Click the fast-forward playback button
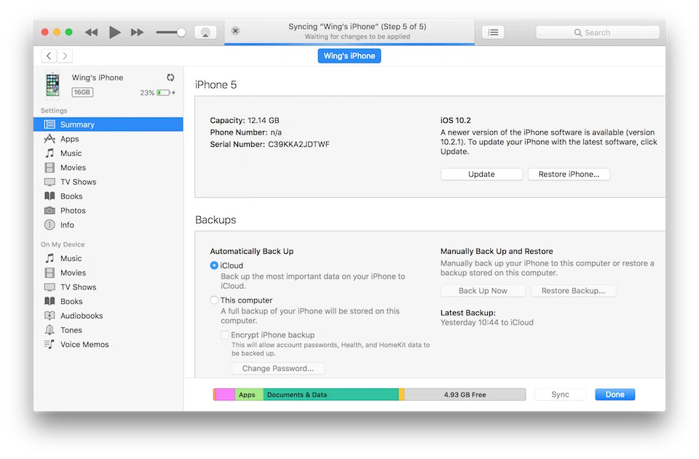The height and width of the screenshot is (459, 699). click(138, 32)
